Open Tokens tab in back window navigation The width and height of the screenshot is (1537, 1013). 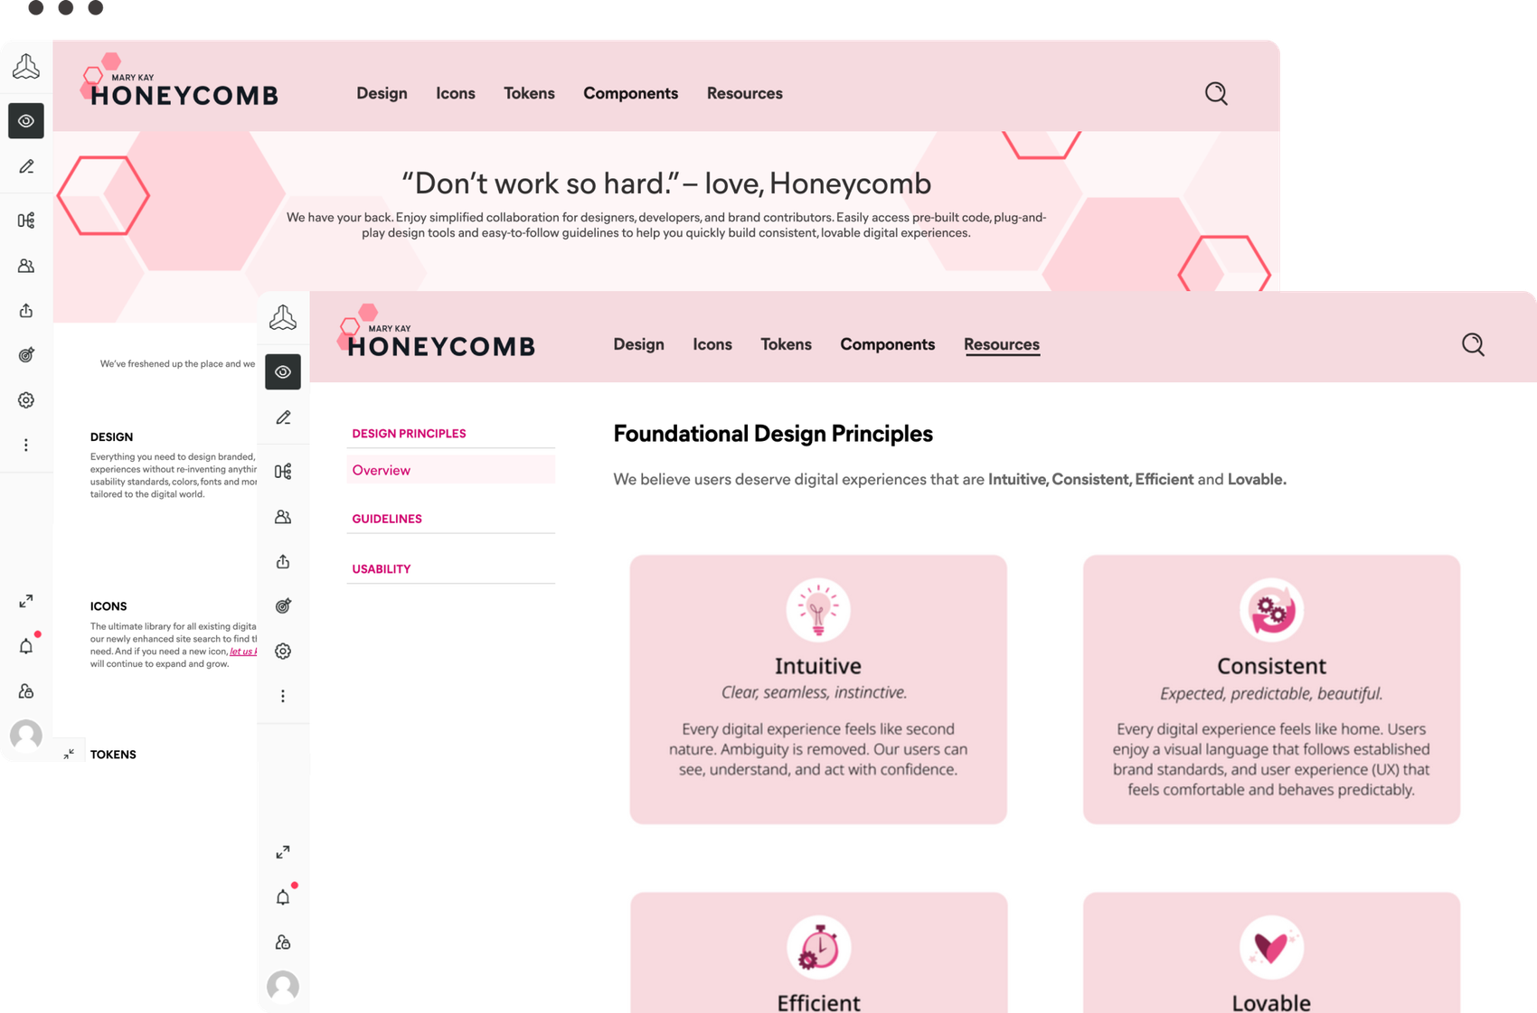[x=529, y=93]
